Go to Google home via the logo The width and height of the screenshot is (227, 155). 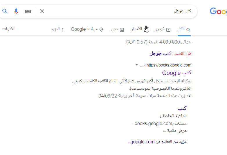(x=218, y=11)
